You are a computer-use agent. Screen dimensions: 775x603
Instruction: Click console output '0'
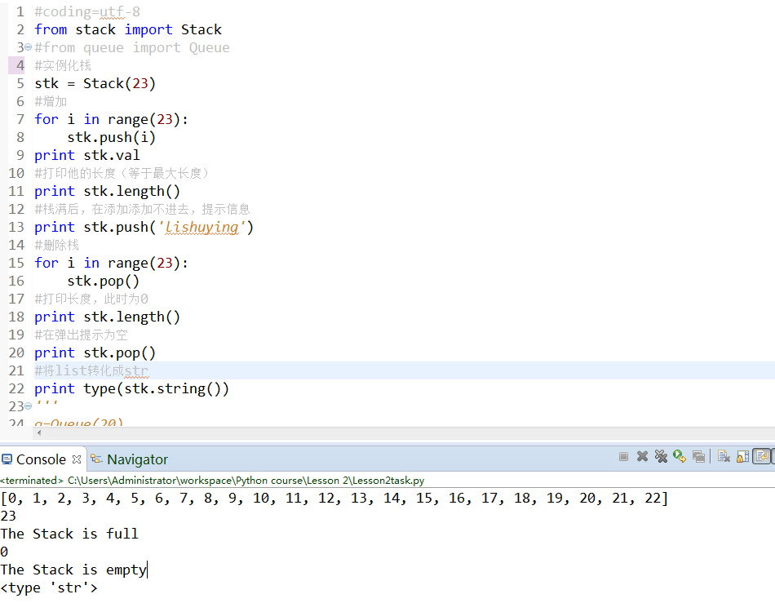click(4, 552)
